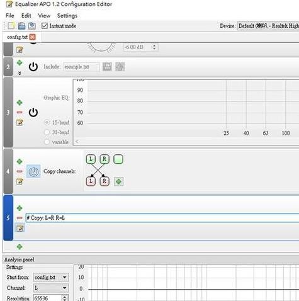Select row 2 by its numbered handle
This screenshot has width=299, height=301.
tap(8, 67)
